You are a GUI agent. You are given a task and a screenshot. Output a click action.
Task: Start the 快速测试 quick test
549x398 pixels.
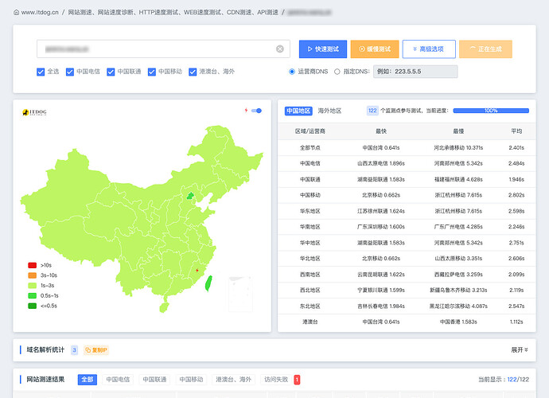point(323,49)
